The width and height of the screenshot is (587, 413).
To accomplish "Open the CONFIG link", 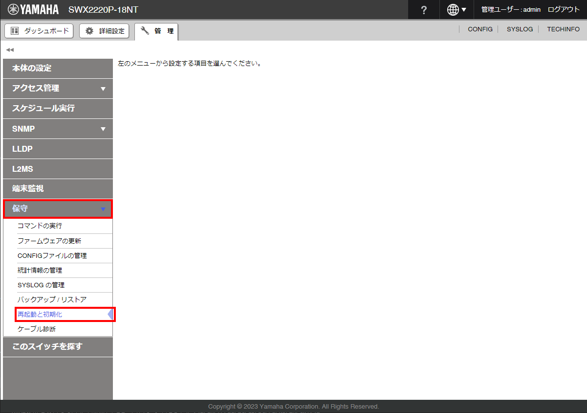I will coord(480,29).
